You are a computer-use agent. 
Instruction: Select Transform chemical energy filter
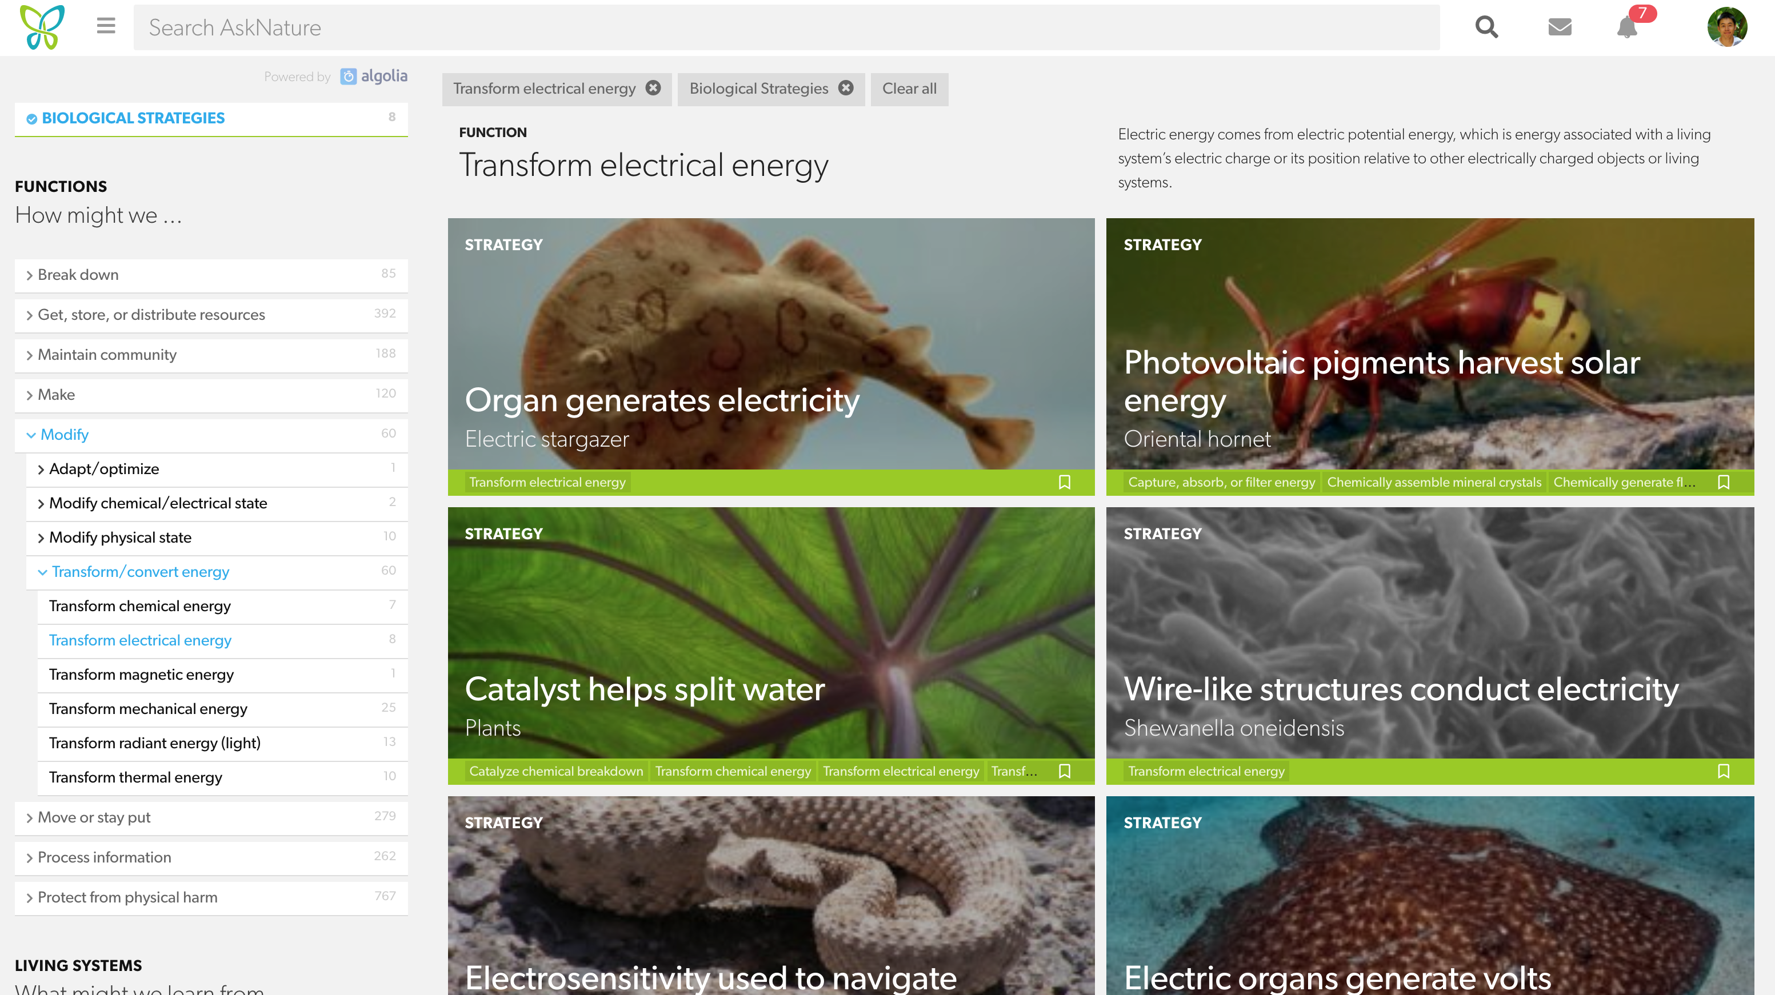point(222,606)
